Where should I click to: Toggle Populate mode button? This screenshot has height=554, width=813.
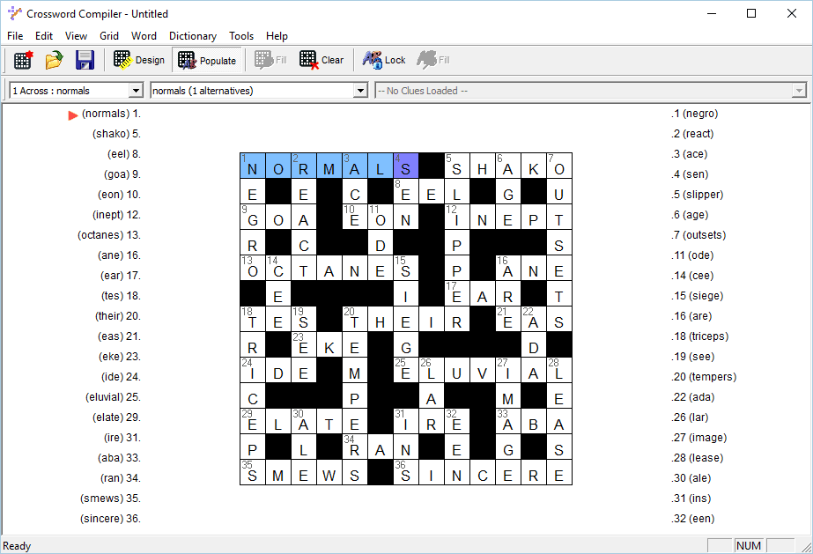coord(207,61)
